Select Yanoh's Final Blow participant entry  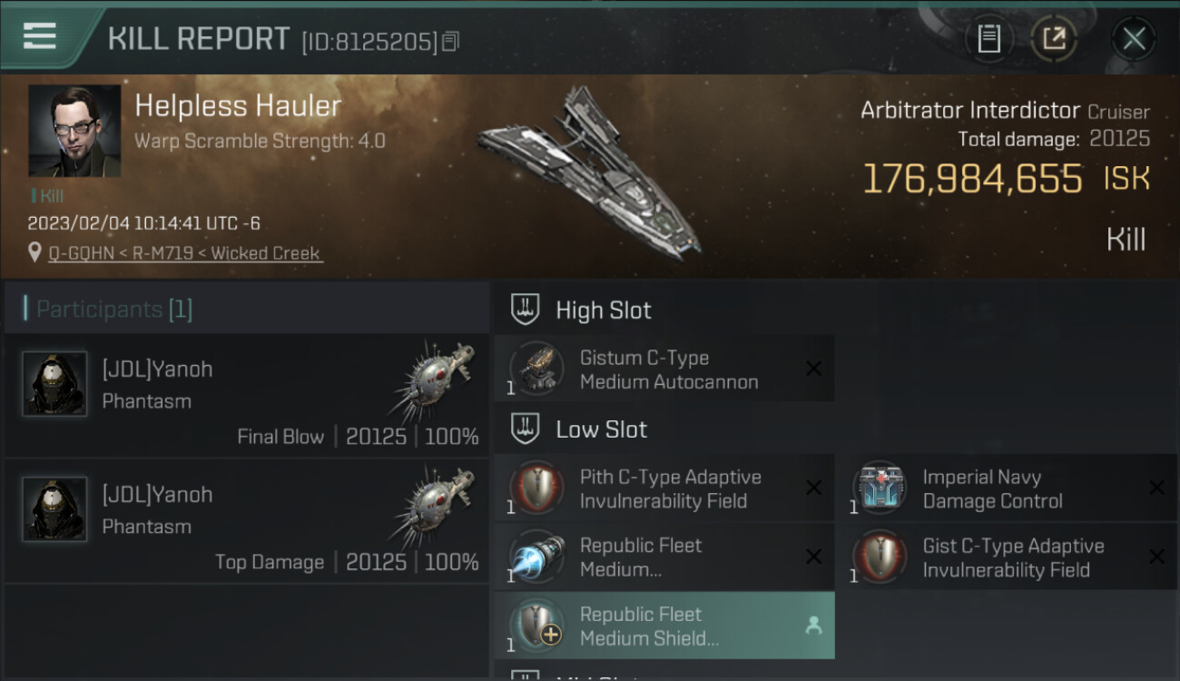[247, 395]
